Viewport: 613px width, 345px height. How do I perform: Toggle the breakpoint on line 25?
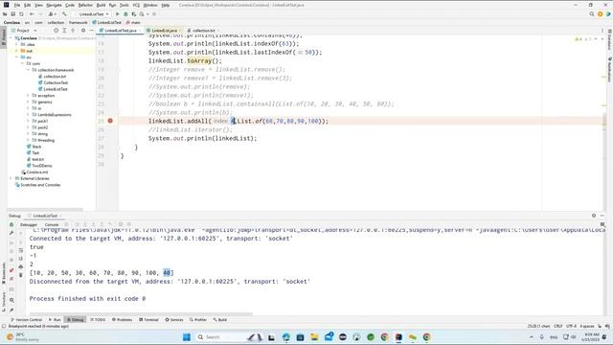[x=110, y=121]
